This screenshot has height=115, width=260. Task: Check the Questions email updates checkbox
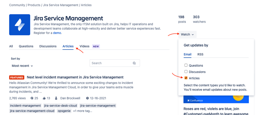[186, 65]
